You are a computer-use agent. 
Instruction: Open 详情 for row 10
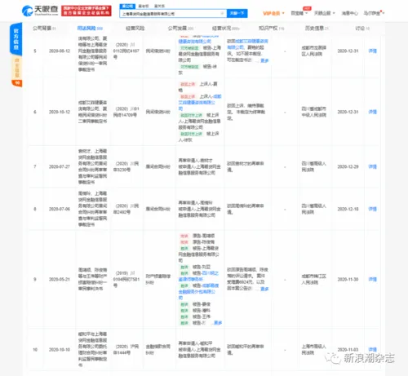pyautogui.click(x=372, y=349)
